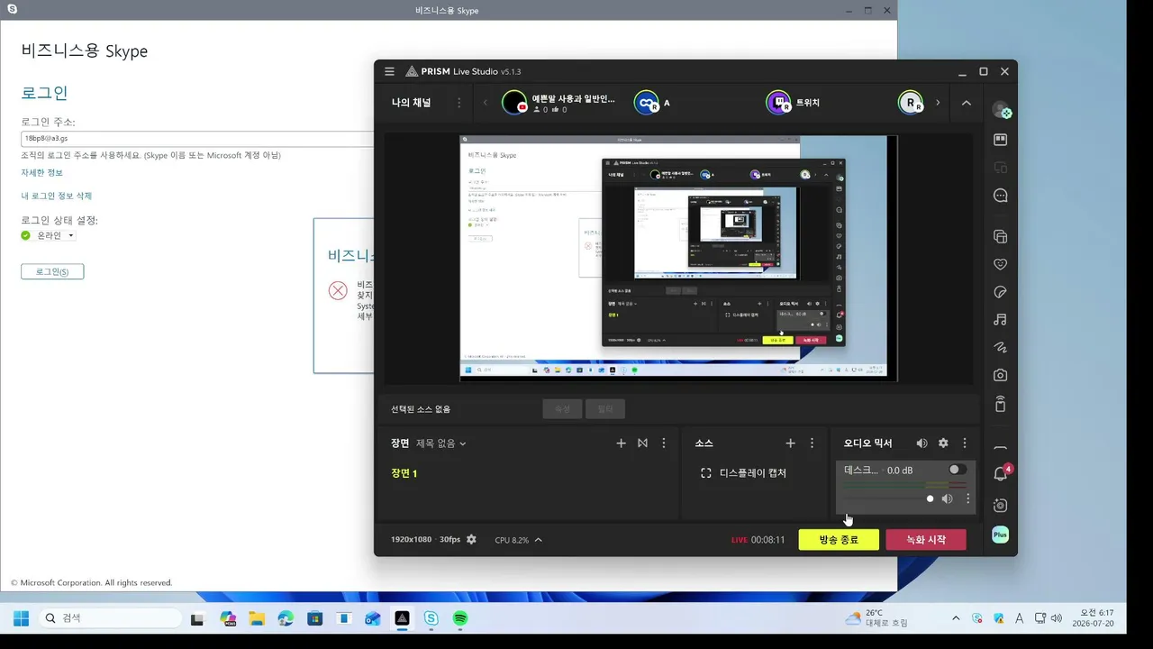Screen dimensions: 1153x649
Task: Open the sources panel three-dot menu
Action: tap(812, 443)
